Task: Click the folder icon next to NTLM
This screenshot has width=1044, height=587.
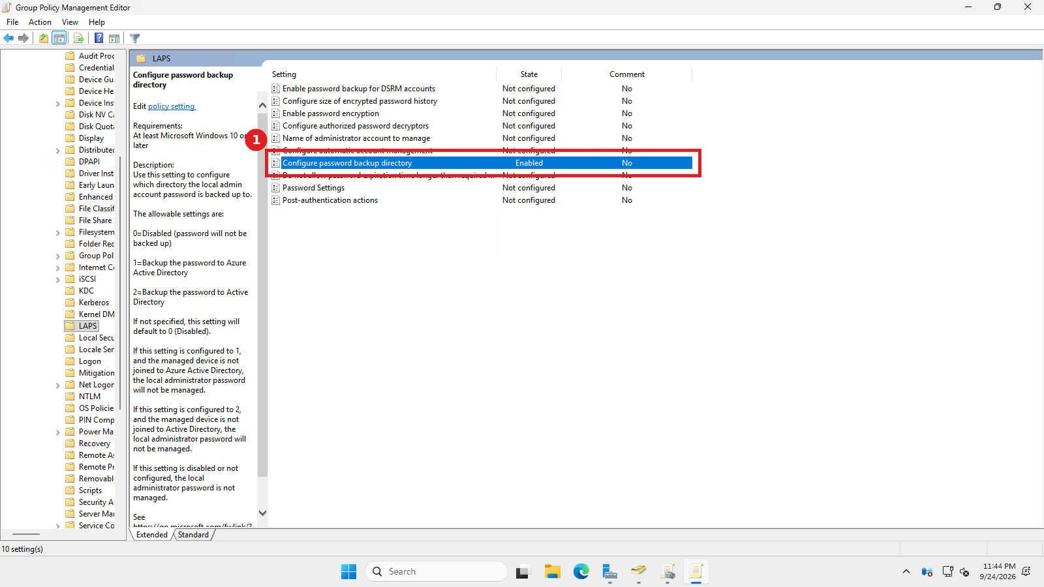Action: click(70, 397)
